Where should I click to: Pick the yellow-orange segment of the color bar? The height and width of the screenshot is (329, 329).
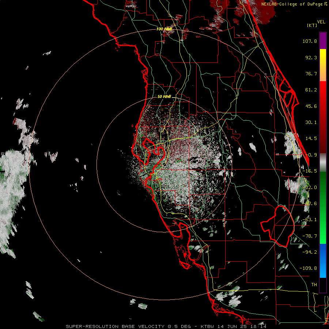coord(323,65)
